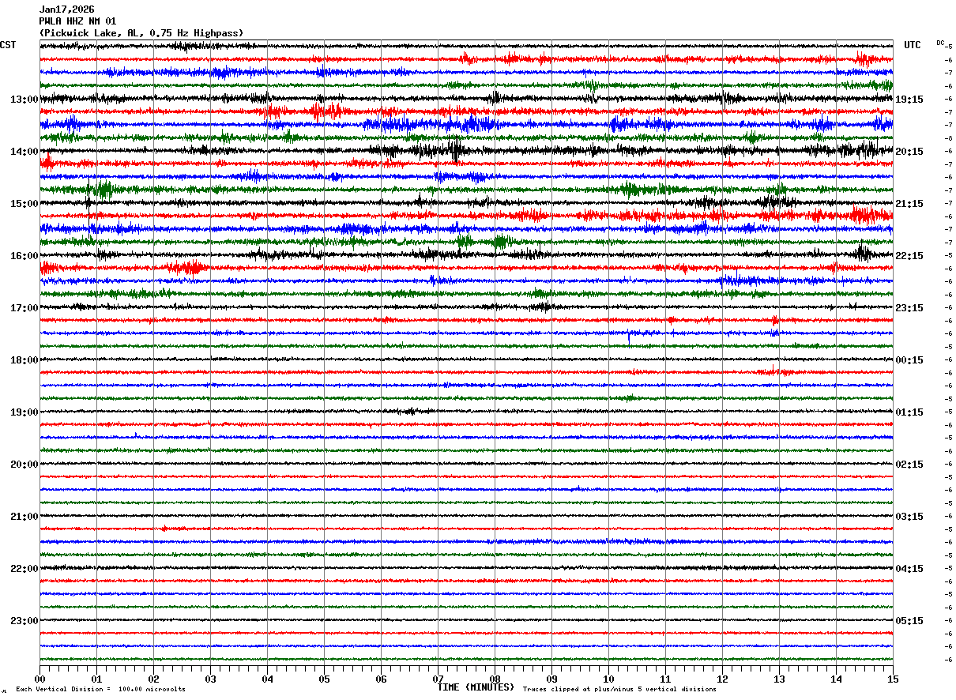This screenshot has width=956, height=700.
Task: Select the 23:00 CST time label
Action: coord(24,621)
